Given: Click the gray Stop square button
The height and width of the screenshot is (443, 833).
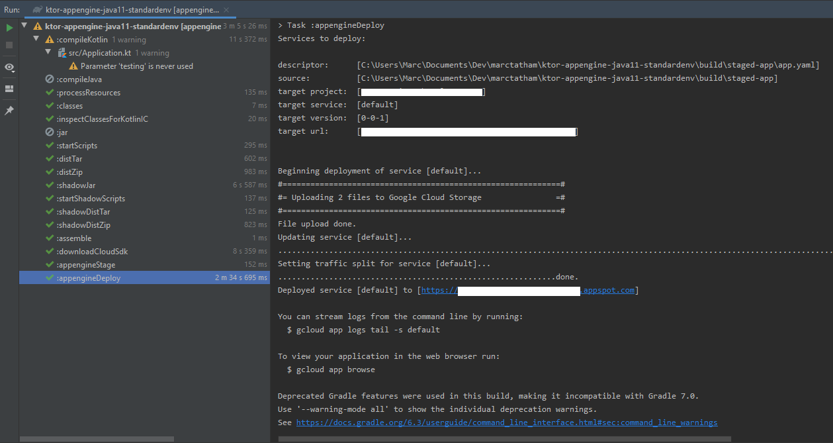Looking at the screenshot, I should click(9, 45).
